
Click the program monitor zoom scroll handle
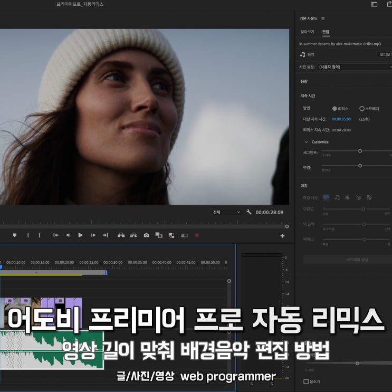click(x=287, y=226)
